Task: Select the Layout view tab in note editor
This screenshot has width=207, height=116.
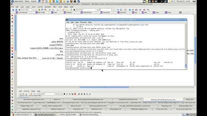Action: click(x=23, y=96)
